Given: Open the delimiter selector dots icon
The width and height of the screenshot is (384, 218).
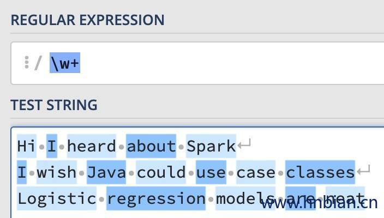Looking at the screenshot, I should point(26,63).
